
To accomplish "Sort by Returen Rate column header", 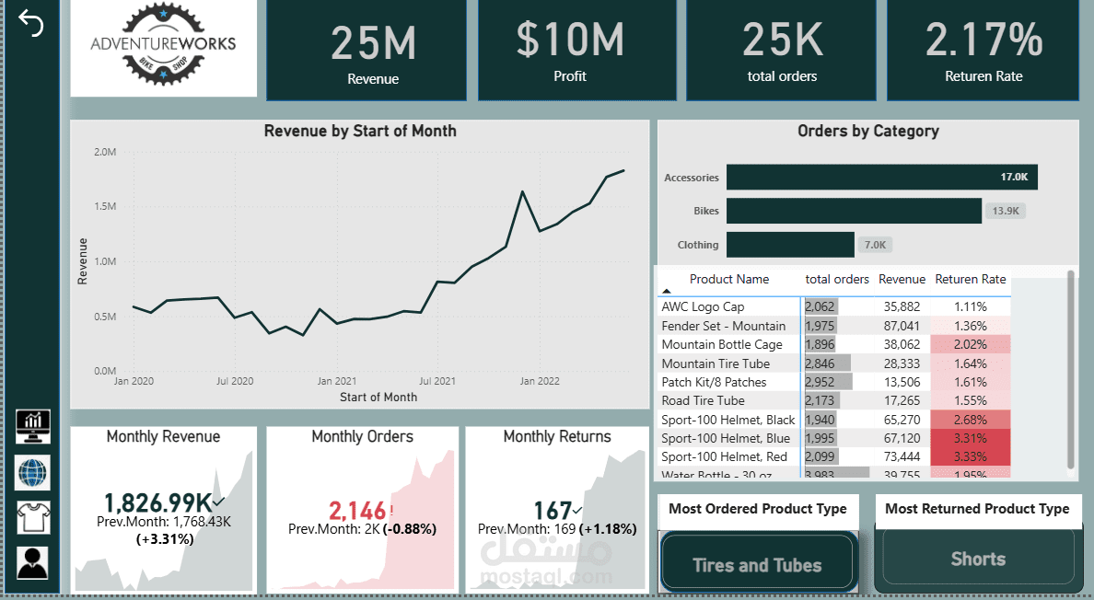I will click(971, 279).
